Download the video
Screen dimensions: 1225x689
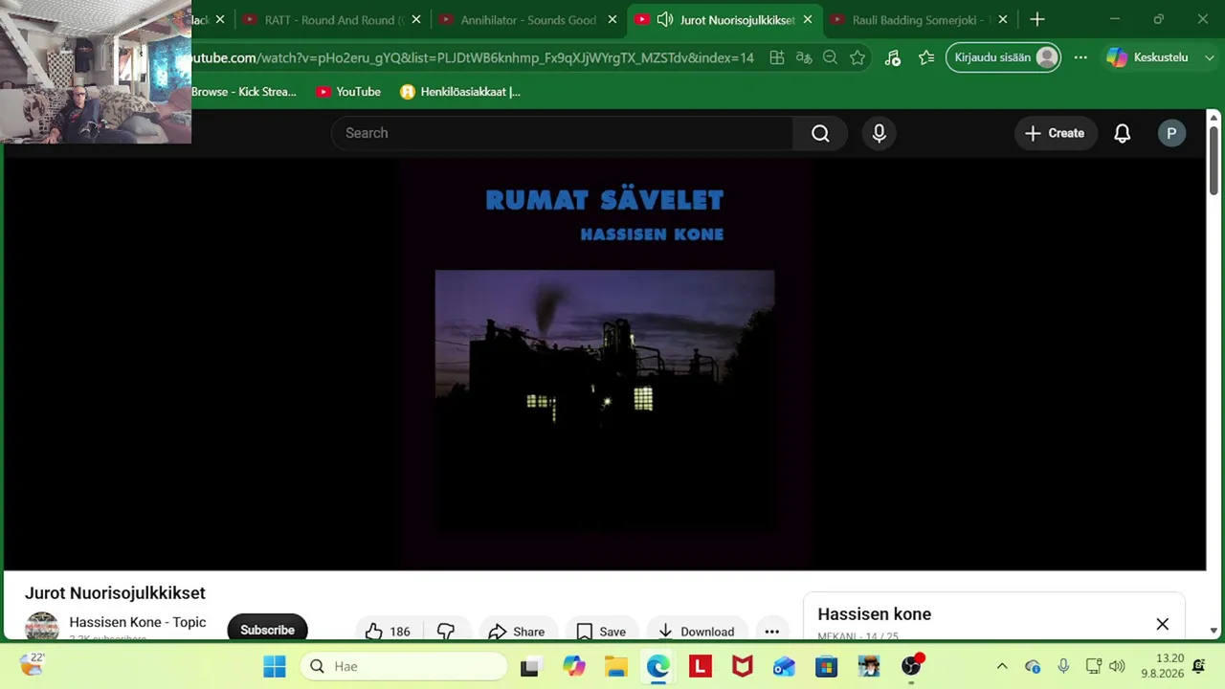(697, 631)
